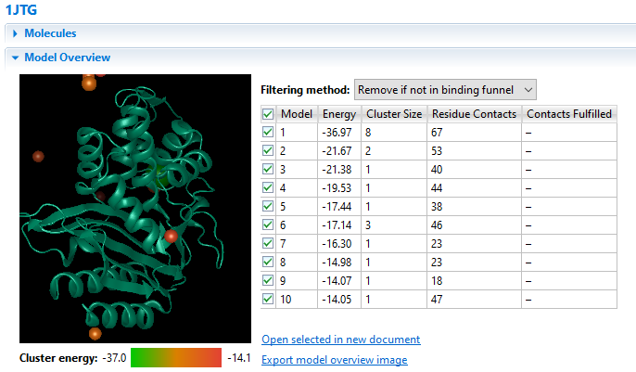Click residue contacts value 40
This screenshot has height=372, width=636.
437,170
